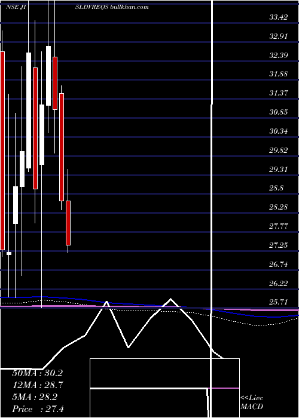This screenshot has height=418, width=299.
Task: Click the 28.8 price axis label
Action: [276, 188]
